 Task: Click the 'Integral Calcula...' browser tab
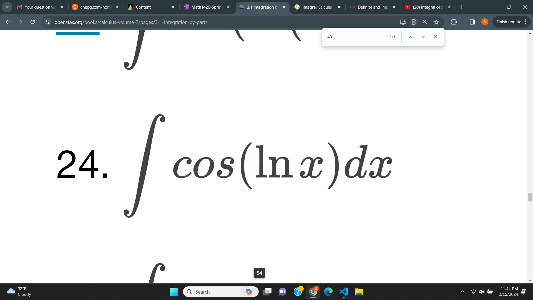point(317,7)
